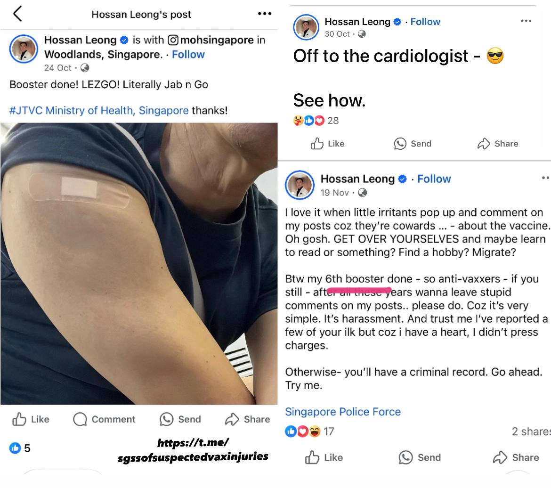
Task: Follow Hossan Leong from the 24 Oct post
Action: 188,55
